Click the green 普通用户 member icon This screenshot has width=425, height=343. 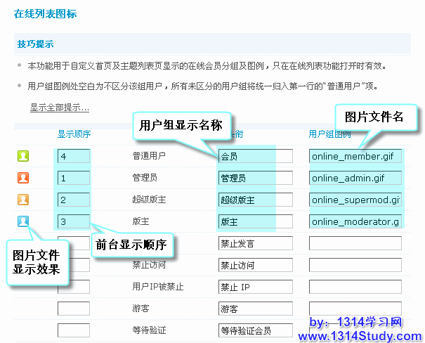[23, 157]
